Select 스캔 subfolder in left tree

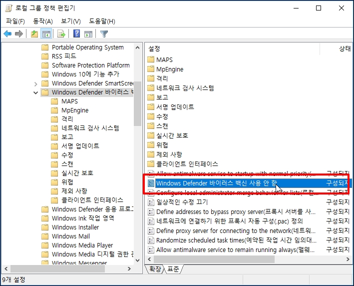tap(67, 164)
